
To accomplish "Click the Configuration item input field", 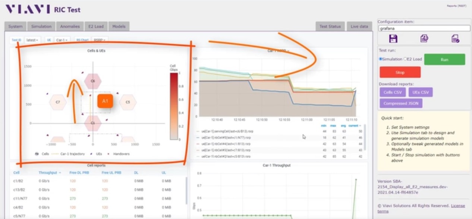I will point(424,28).
